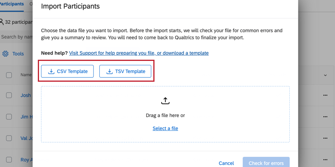Check the box next to Josh
The height and width of the screenshot is (167, 335).
coord(9,95)
